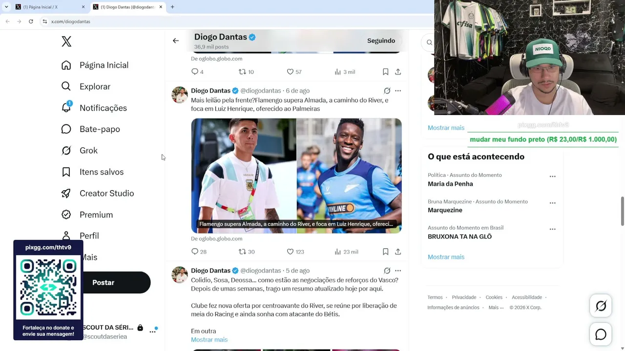View analytics of the 23 mil views post
The image size is (625, 351).
coord(337,252)
